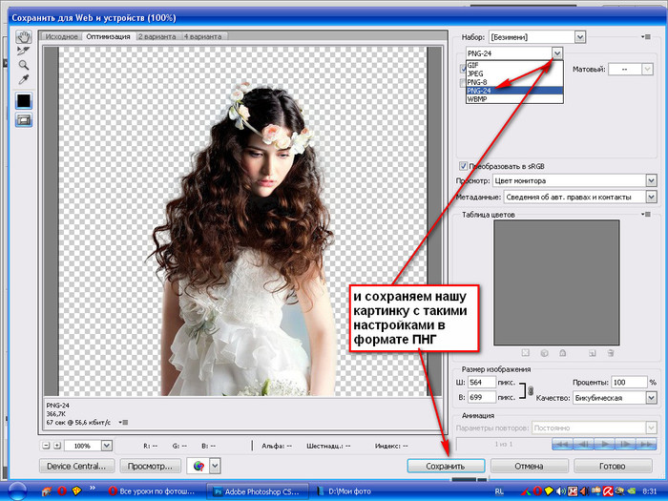Click the trash icon under color table
Screen dimensions: 668x501
(x=611, y=353)
